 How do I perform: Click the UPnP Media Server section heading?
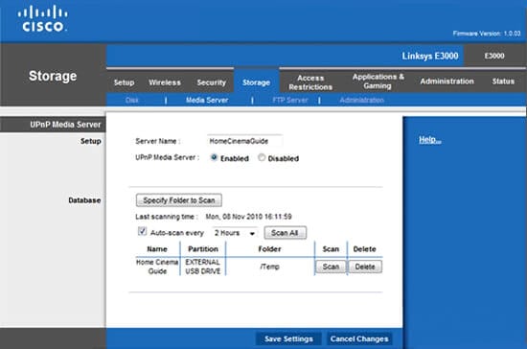(x=65, y=125)
